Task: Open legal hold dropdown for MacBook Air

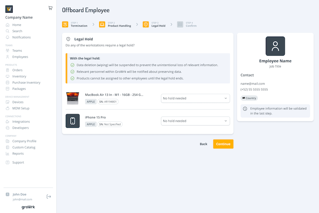Action: point(195,98)
